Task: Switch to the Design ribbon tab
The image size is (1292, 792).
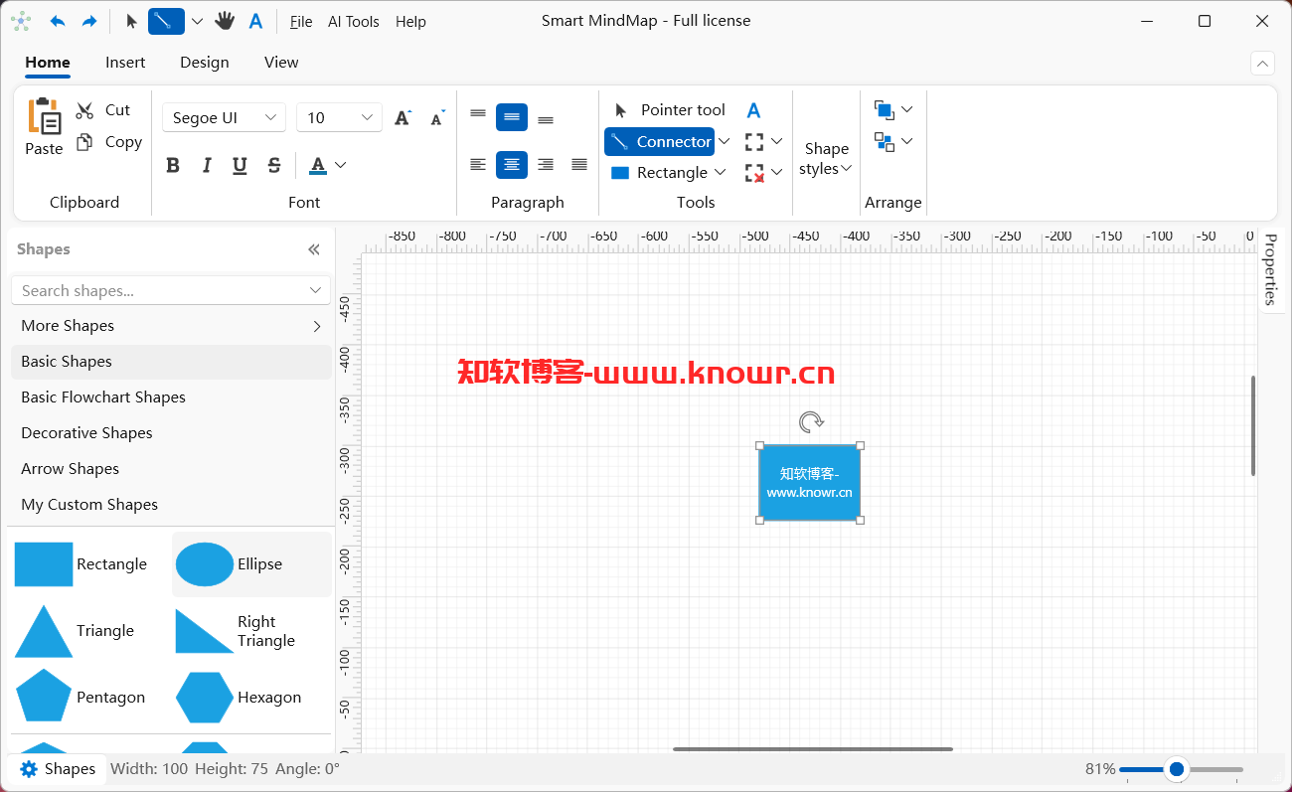Action: (x=205, y=62)
